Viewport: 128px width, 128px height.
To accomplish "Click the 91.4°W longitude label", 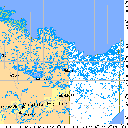I will 95,127.
